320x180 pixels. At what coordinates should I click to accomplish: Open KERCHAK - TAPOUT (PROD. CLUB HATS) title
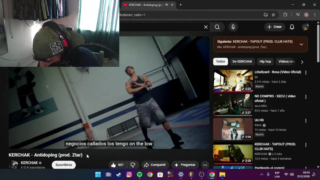[275, 146]
